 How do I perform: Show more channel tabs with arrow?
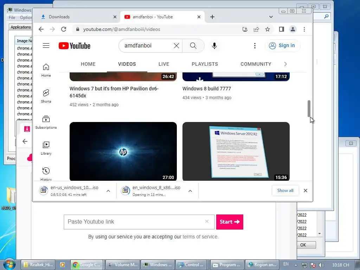285,64
